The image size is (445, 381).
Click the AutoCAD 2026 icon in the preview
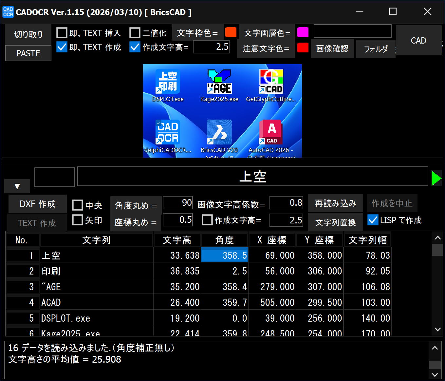coord(271,132)
